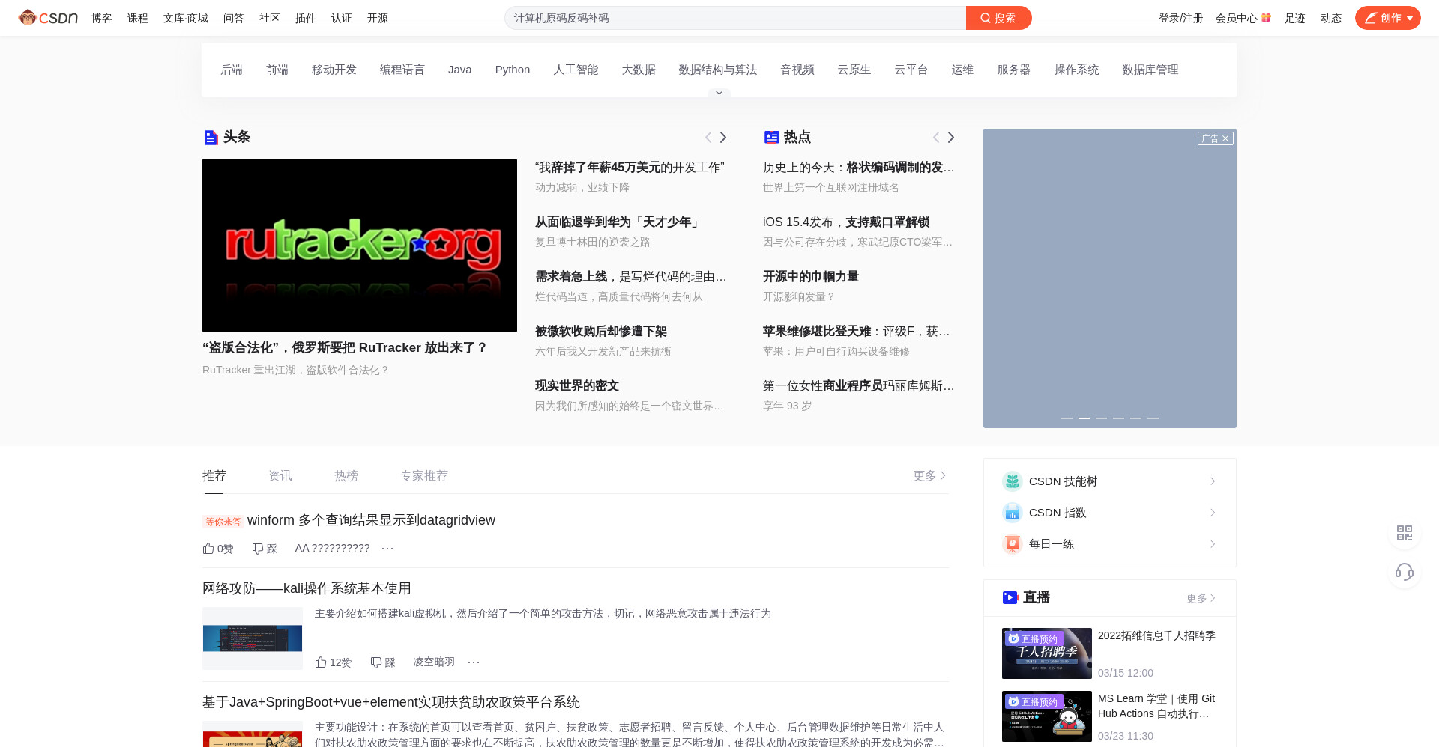Click 登录/注册 link

[x=1180, y=18]
